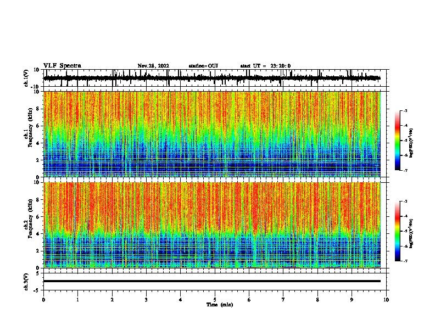Click the flat ch.3 voltage trace
This screenshot has height=336, width=435.
coord(211,281)
